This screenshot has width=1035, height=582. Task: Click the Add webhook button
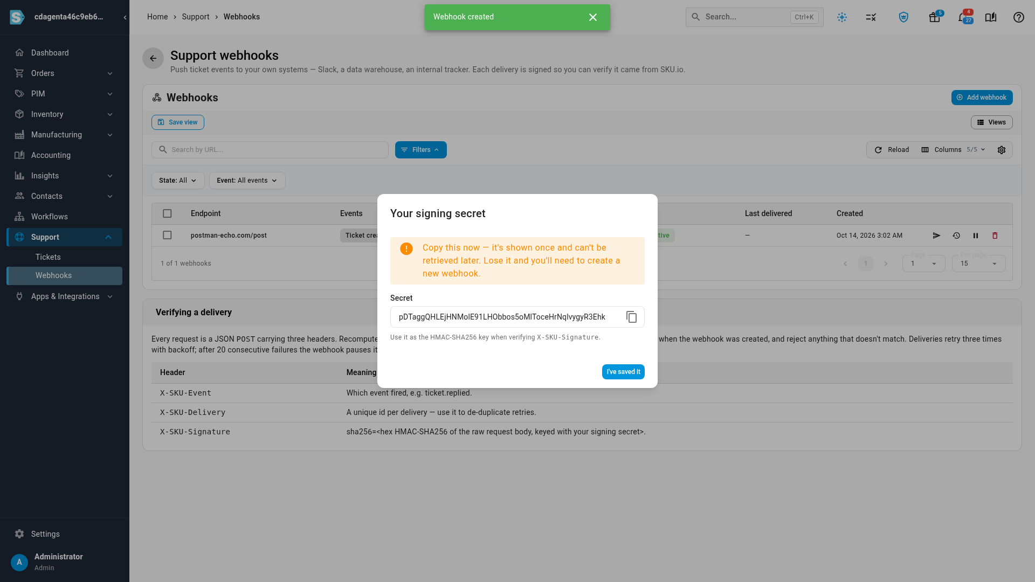(982, 98)
